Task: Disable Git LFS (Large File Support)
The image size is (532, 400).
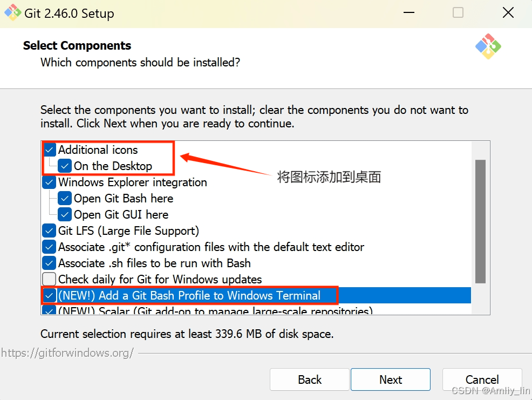Action: tap(49, 231)
